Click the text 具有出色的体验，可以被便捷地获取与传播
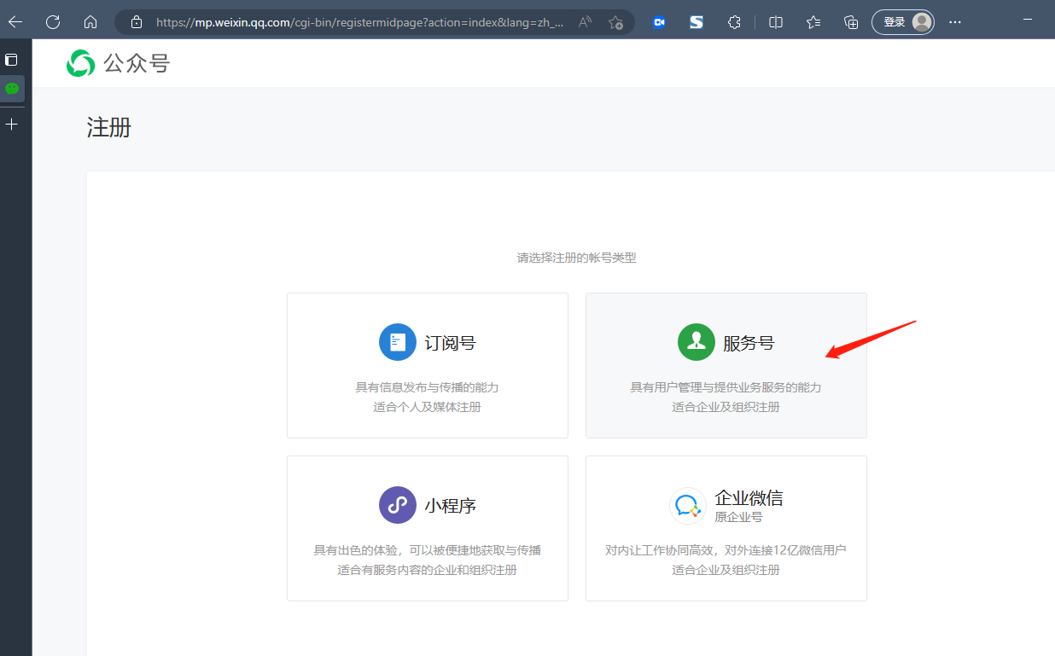 pyautogui.click(x=428, y=550)
